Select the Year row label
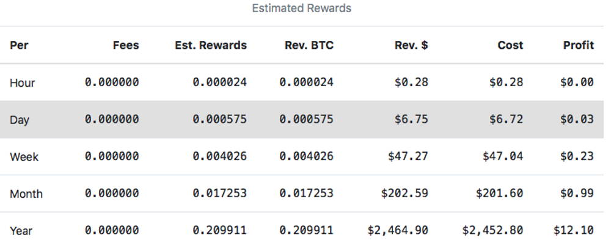The height and width of the screenshot is (251, 611). [x=21, y=231]
